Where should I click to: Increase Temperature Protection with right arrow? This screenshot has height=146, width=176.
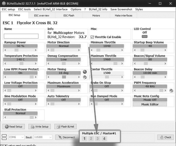(36, 64)
